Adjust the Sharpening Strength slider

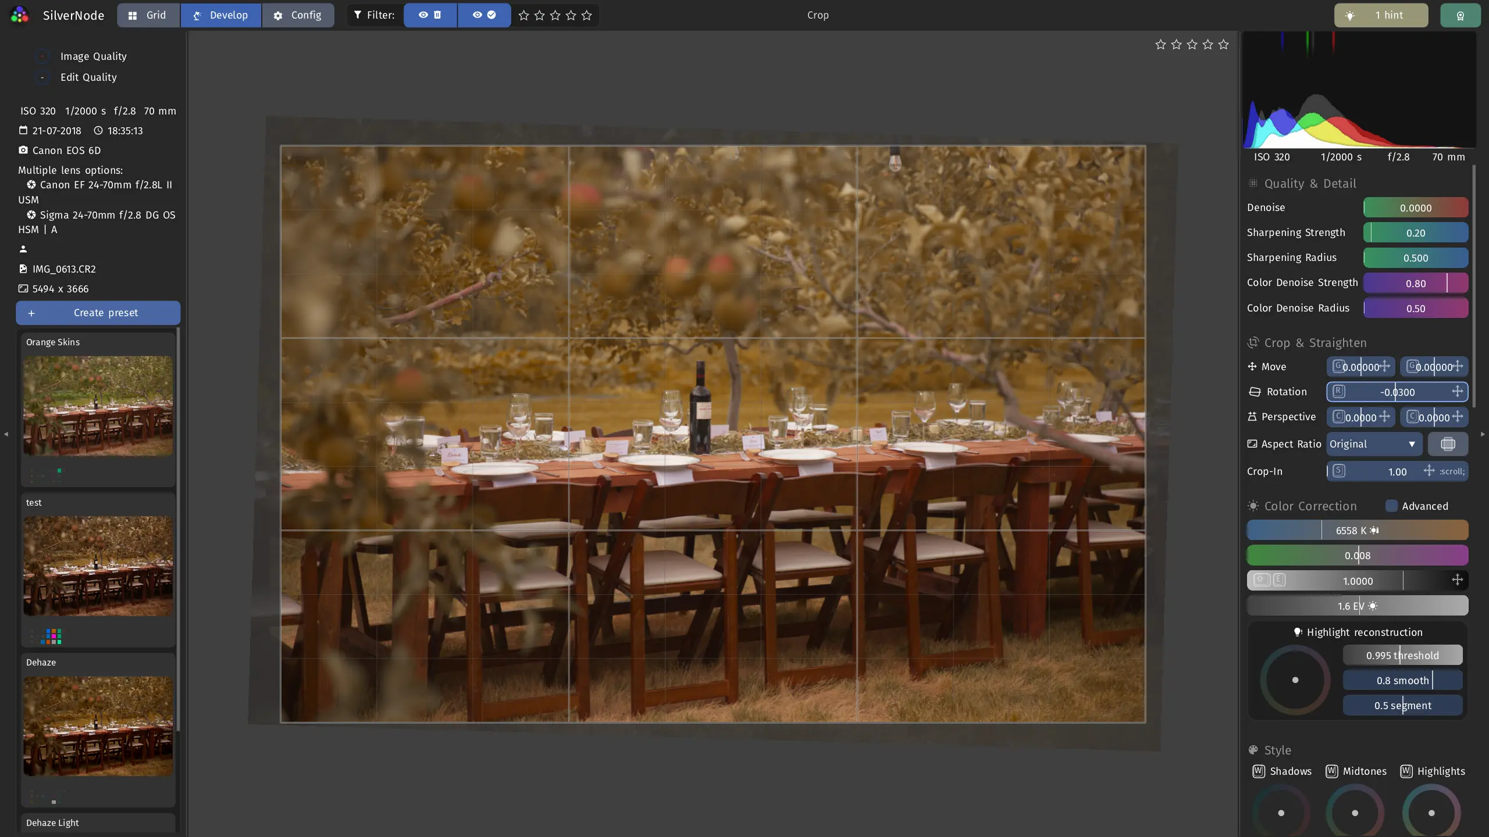click(x=1416, y=233)
